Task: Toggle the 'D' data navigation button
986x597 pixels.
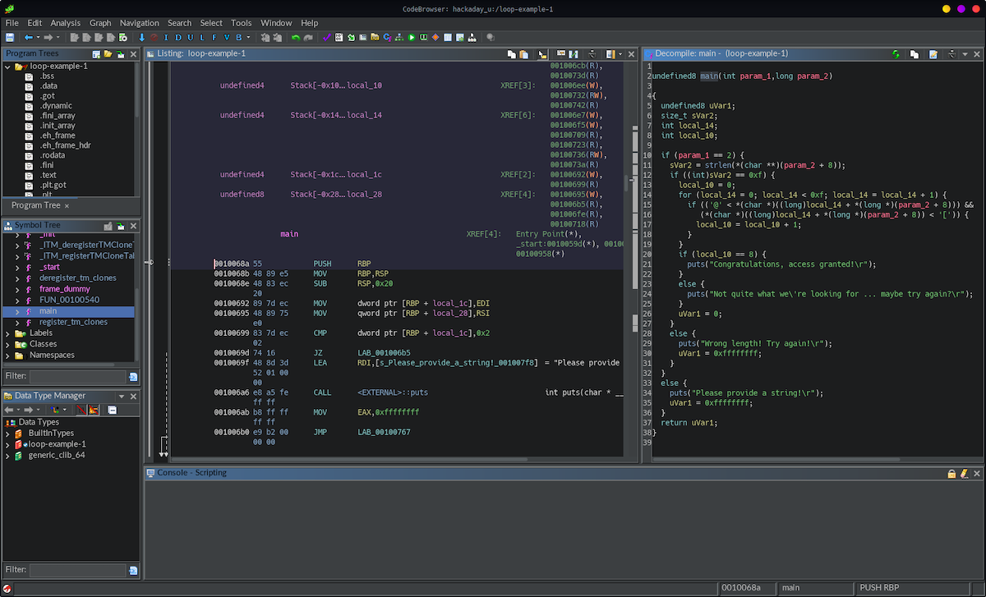Action: [178, 38]
